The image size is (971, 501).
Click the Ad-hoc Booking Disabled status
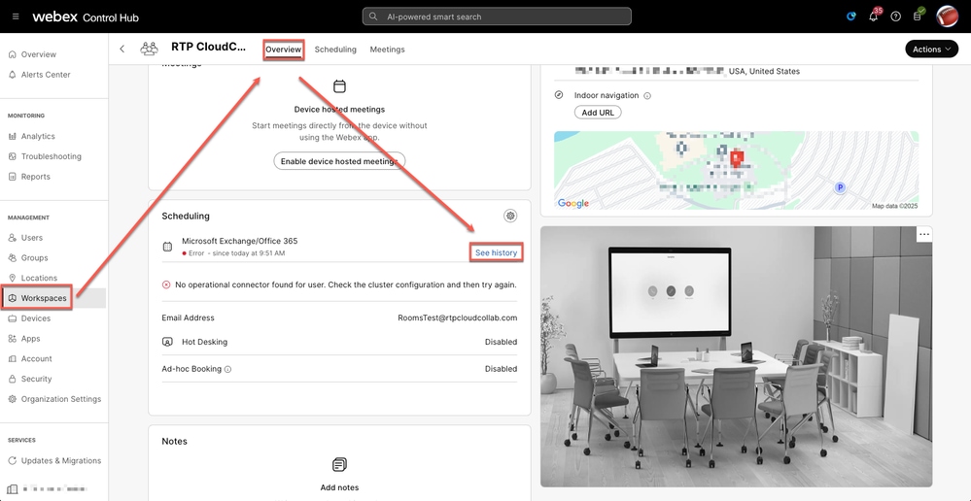pos(501,369)
